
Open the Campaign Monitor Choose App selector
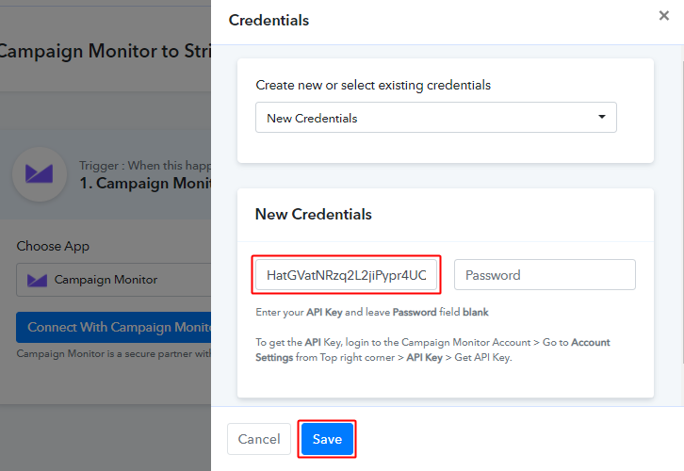click(x=113, y=280)
